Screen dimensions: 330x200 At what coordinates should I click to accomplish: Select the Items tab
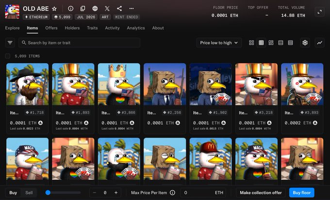(33, 28)
